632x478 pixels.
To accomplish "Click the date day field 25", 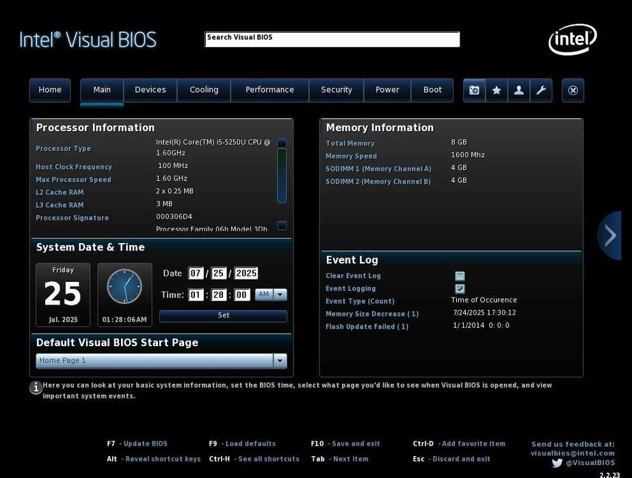I will click(x=218, y=274).
